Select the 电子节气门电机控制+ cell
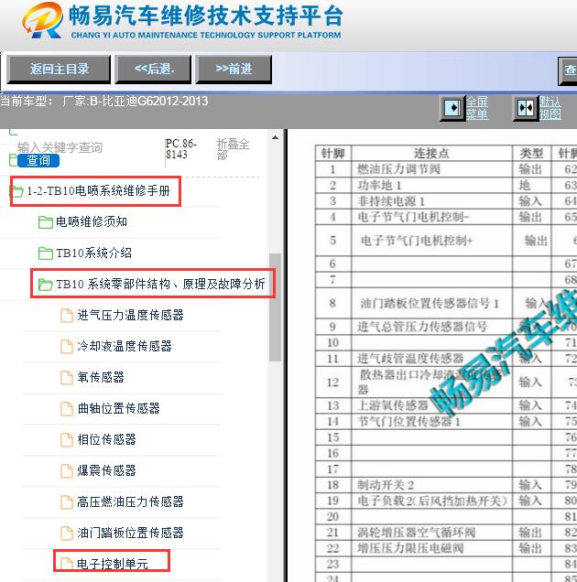 coord(431,241)
